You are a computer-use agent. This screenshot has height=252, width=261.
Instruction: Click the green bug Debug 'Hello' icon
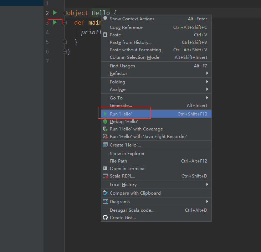tap(105, 122)
